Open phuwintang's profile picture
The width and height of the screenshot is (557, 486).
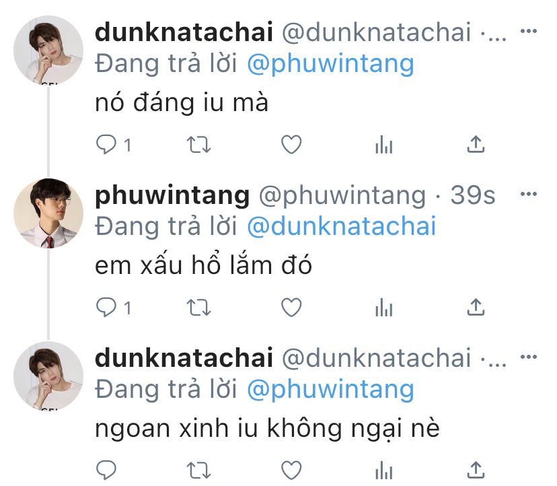coord(48,213)
